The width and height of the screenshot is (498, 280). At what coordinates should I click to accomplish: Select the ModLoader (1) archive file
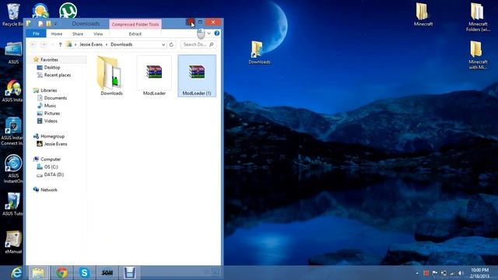(x=197, y=76)
